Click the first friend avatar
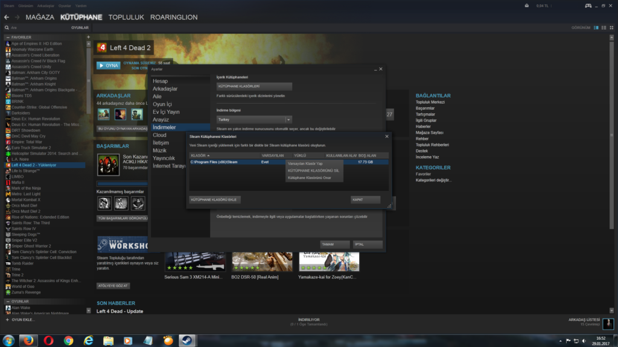The width and height of the screenshot is (618, 347). [x=104, y=114]
